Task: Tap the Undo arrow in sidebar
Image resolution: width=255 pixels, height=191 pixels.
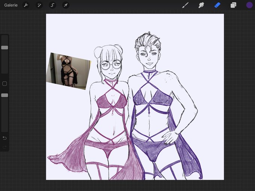Action: coord(4,138)
